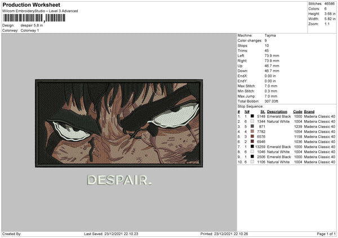Click the DESPAIR. lettering under the design

pos(119,180)
